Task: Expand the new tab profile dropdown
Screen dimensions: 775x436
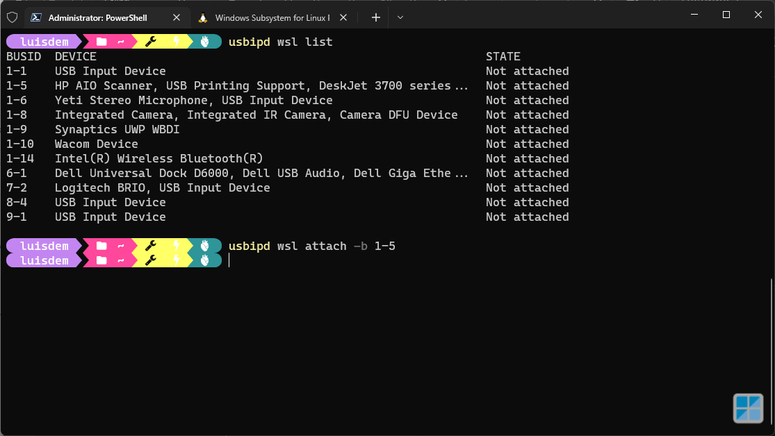Action: click(x=400, y=18)
